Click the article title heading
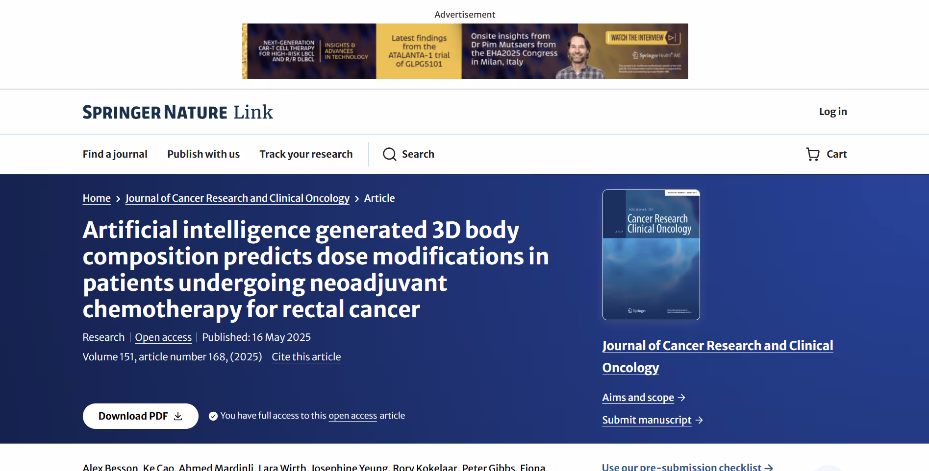Image resolution: width=929 pixels, height=471 pixels. point(316,269)
